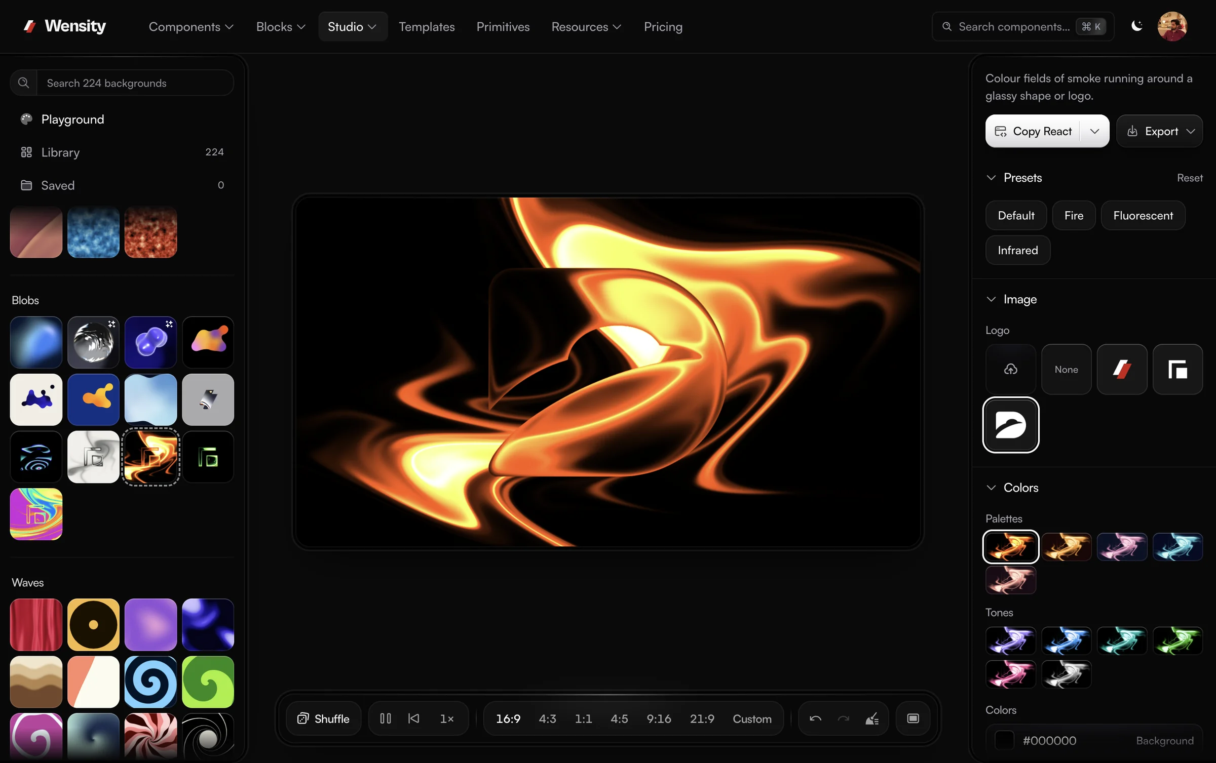
Task: Go to Templates page
Action: [427, 26]
